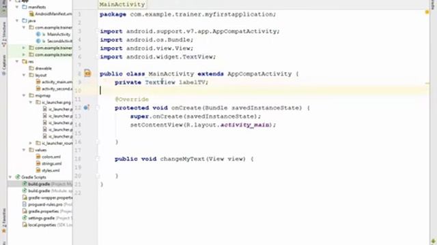This screenshot has height=245, width=437.
Task: Click the Gradle Scripts node icon
Action: click(18, 177)
